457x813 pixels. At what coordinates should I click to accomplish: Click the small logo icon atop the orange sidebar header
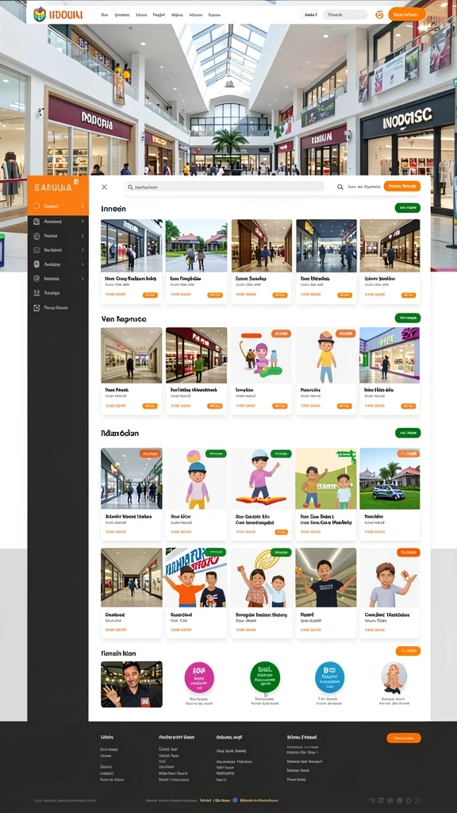point(75,182)
